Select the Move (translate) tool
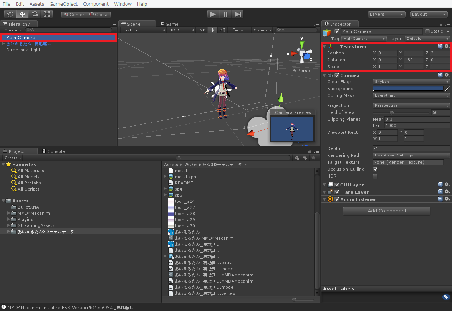This screenshot has height=311, width=452. [x=22, y=14]
